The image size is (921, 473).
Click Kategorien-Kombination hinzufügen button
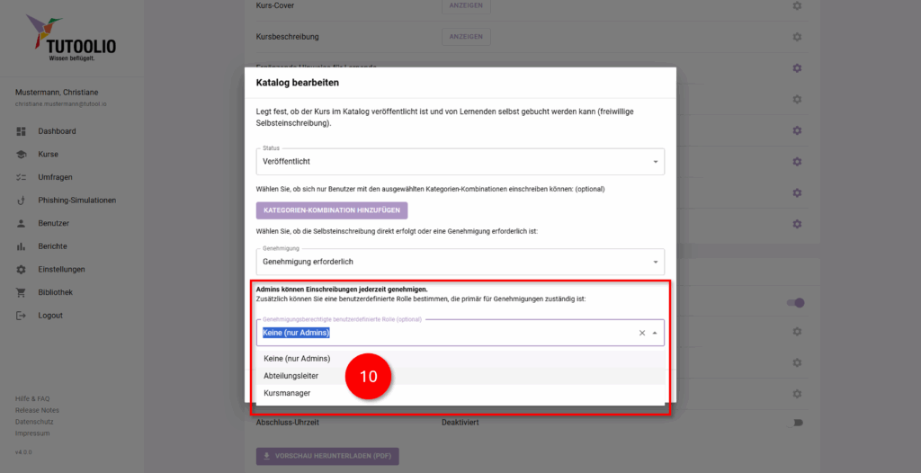pyautogui.click(x=332, y=210)
